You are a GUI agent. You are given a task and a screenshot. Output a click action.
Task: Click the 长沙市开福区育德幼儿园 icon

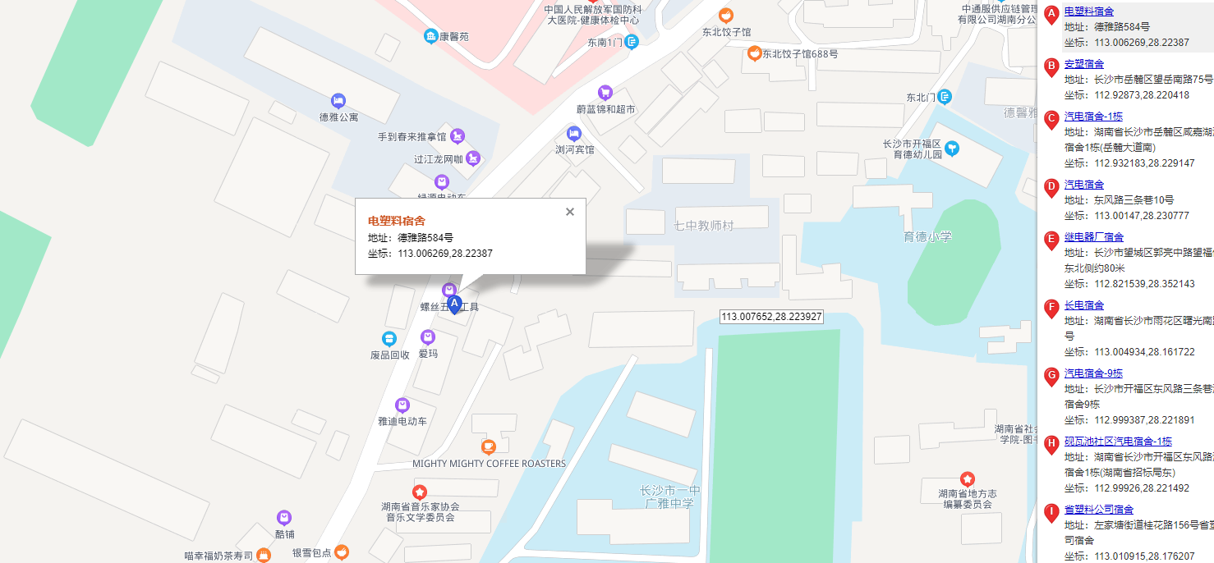pyautogui.click(x=952, y=149)
